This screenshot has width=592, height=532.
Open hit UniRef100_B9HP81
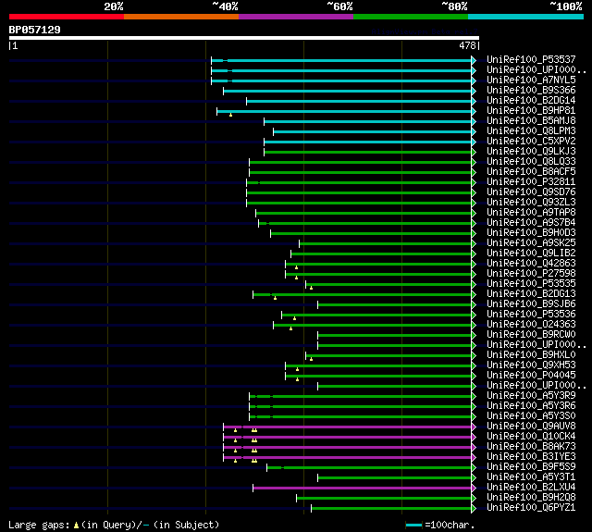coord(531,111)
